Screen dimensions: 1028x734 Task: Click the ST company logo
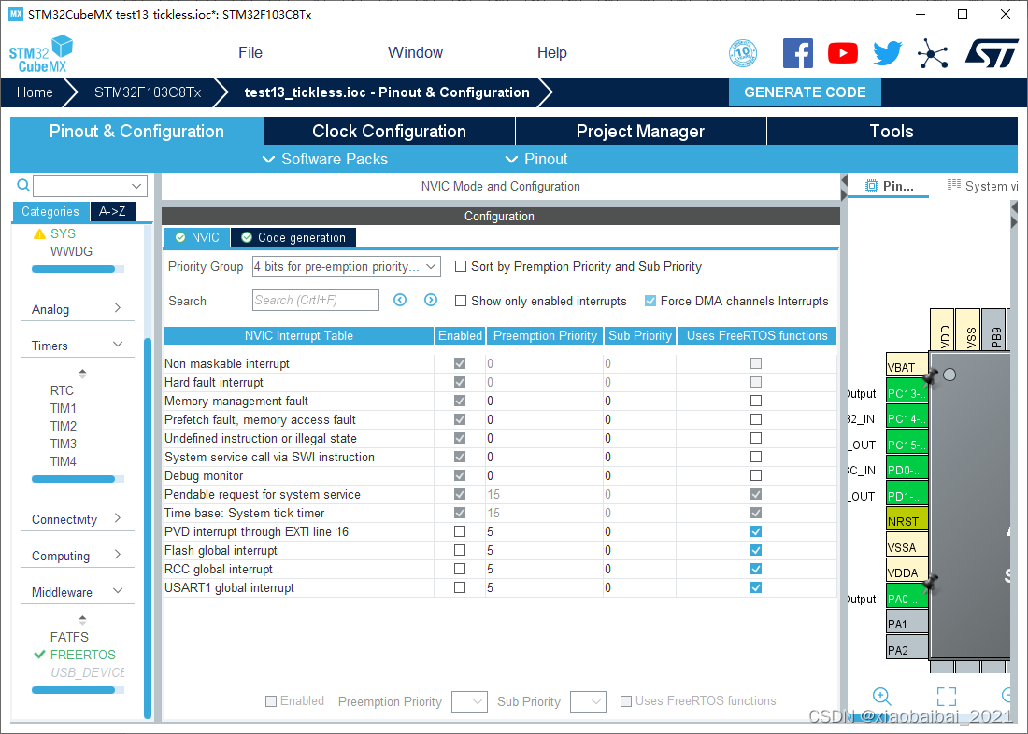click(x=992, y=53)
